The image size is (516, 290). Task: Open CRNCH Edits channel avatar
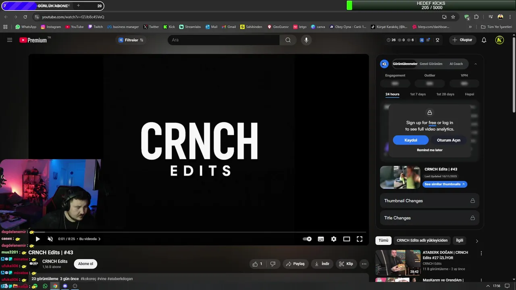[34, 264]
